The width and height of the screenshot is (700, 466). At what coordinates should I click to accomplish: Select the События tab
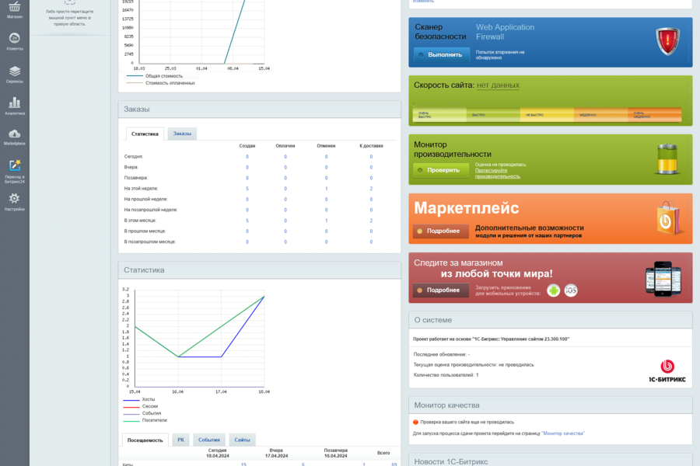209,440
